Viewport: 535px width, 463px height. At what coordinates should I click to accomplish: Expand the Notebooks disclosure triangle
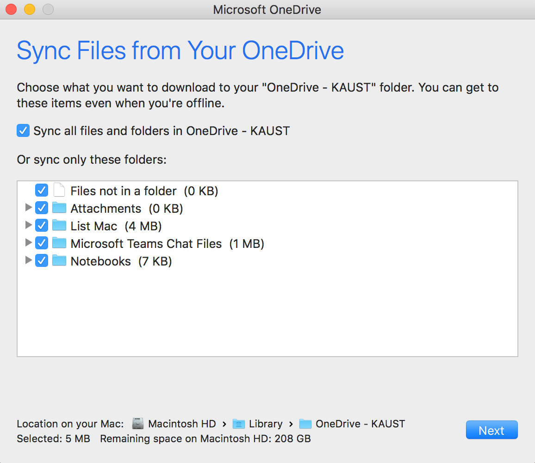point(29,260)
